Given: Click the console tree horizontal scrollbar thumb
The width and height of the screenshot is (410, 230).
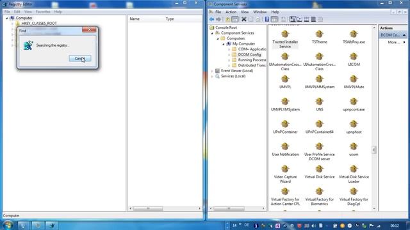Looking at the screenshot, I should [x=229, y=208].
